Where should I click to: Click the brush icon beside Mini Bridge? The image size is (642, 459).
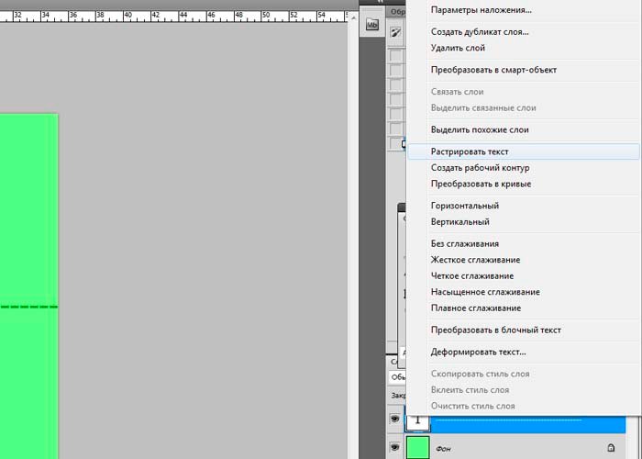[396, 32]
